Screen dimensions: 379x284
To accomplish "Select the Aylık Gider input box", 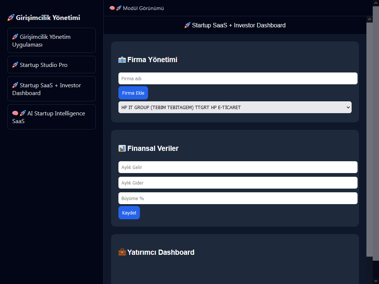I will (238, 183).
